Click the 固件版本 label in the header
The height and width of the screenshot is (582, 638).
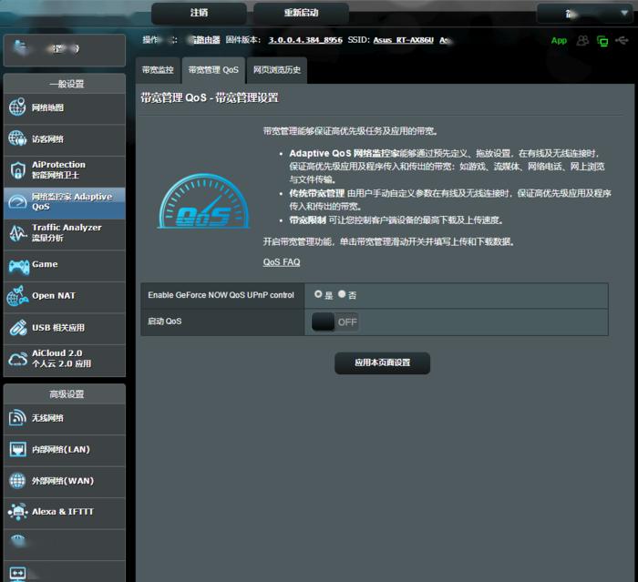point(243,40)
